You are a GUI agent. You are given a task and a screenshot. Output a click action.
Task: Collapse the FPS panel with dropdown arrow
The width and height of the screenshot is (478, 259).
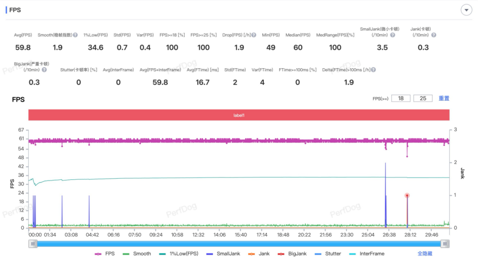click(466, 10)
